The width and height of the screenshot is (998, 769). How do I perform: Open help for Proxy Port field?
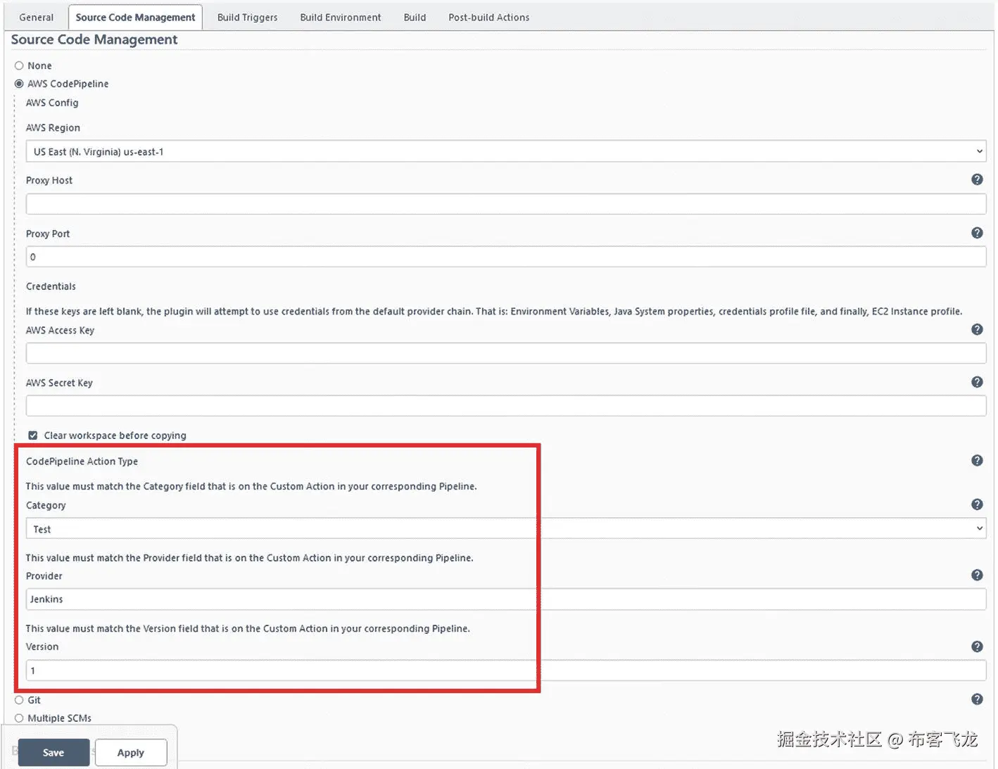(977, 233)
